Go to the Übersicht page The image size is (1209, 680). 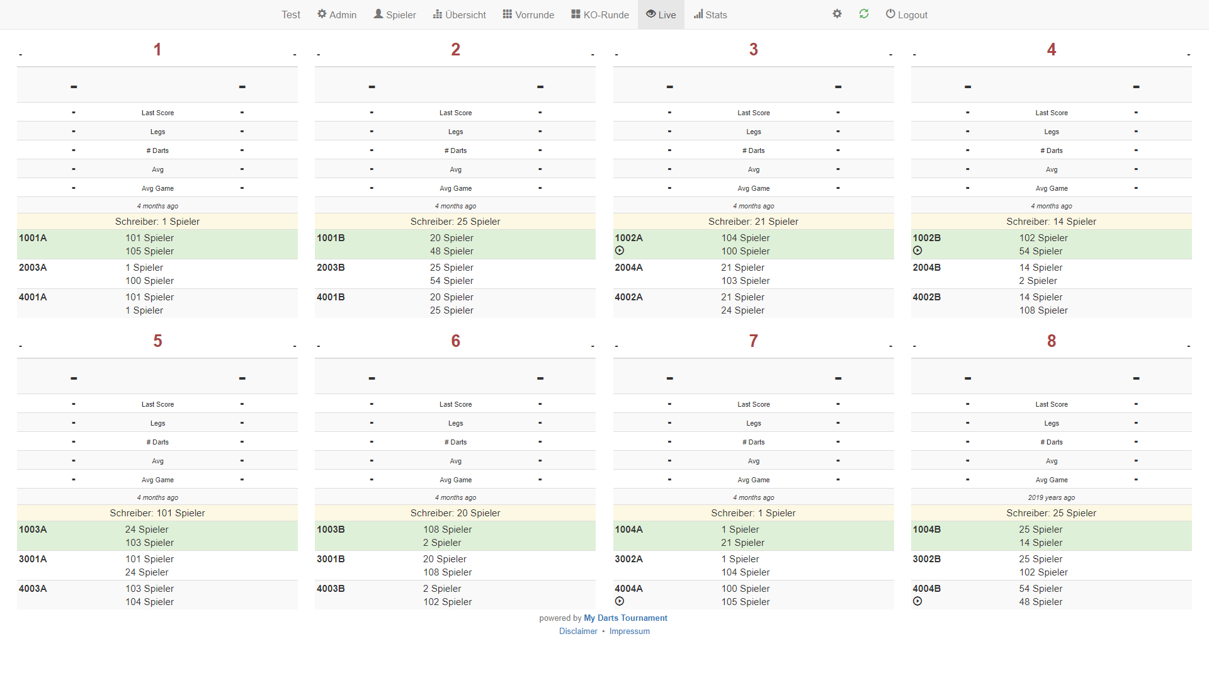tap(460, 14)
